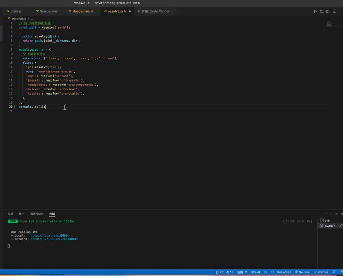
Task: Click the curly braces icon beside JavaScript
Action: click(273, 272)
